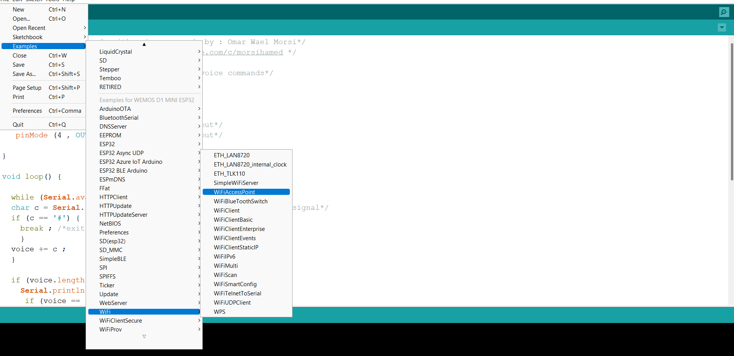
Task: Select Save As... menu entry
Action: [x=43, y=74]
